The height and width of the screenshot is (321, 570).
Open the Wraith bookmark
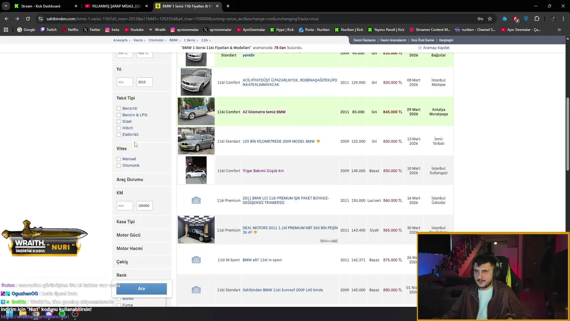(x=157, y=30)
